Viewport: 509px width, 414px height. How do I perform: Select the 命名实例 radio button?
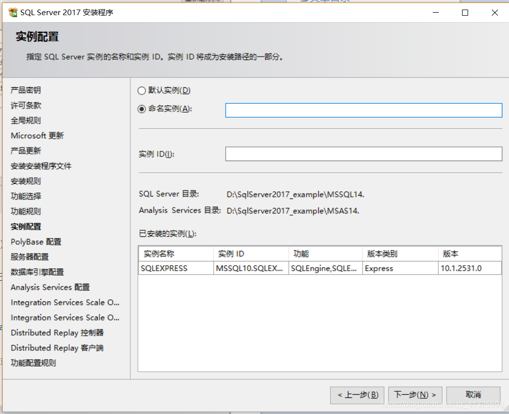(141, 109)
